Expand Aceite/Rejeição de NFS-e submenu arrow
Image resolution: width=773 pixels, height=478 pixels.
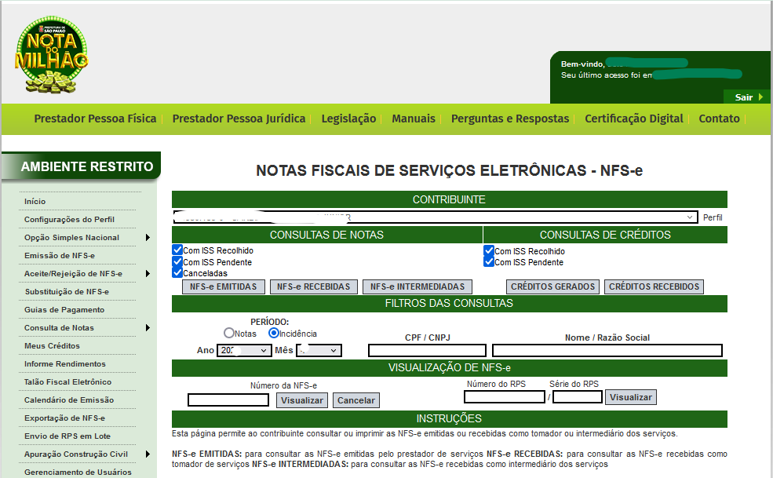pyautogui.click(x=148, y=274)
